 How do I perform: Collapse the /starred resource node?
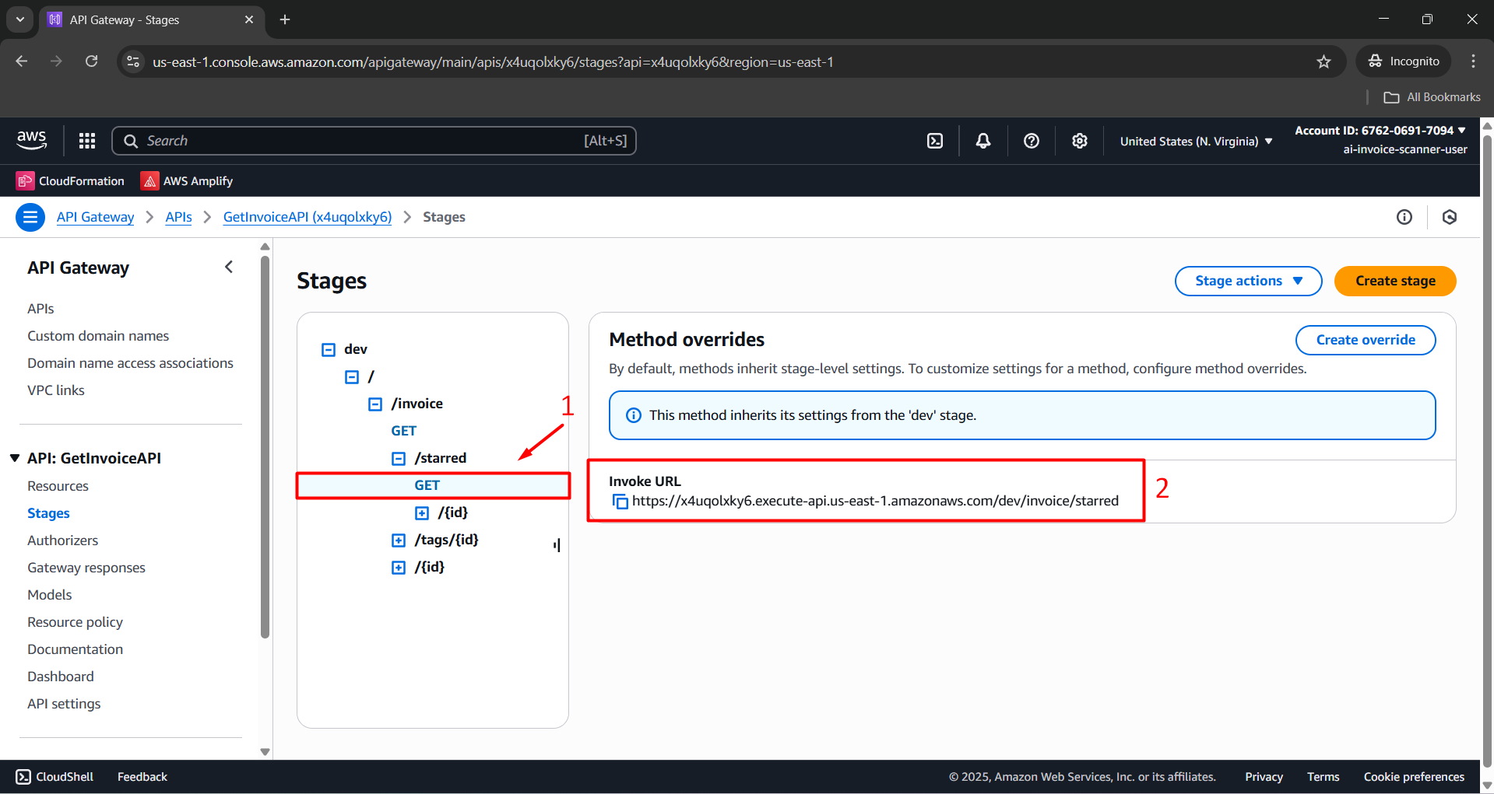pyautogui.click(x=399, y=459)
